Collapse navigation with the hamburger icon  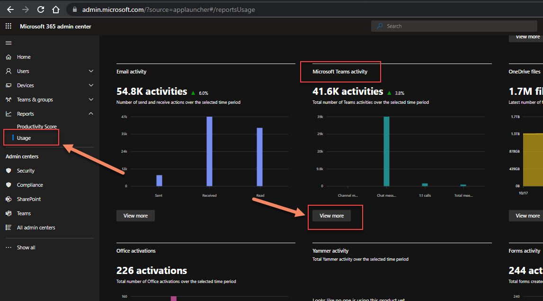point(8,43)
